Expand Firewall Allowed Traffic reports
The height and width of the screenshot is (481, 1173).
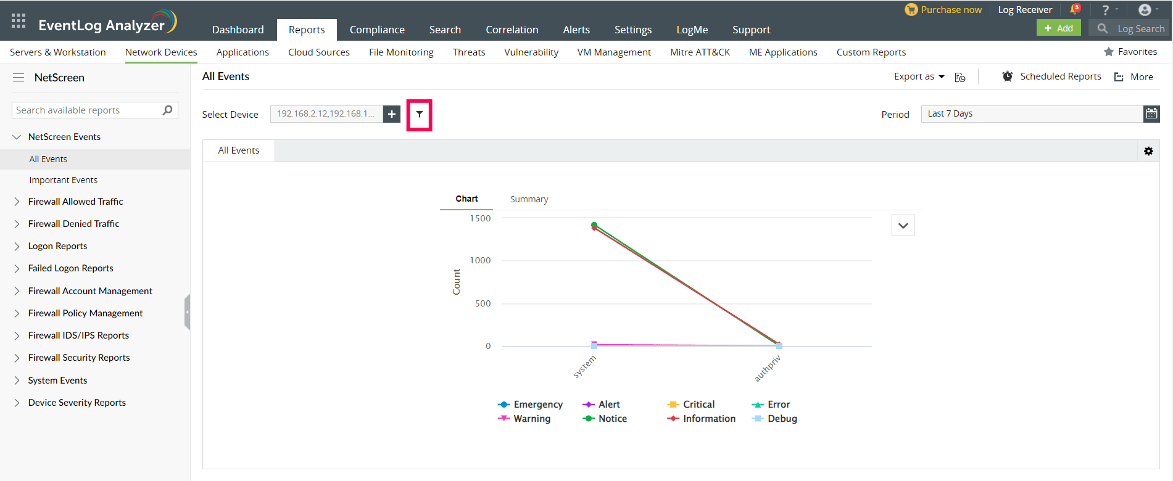pos(17,202)
